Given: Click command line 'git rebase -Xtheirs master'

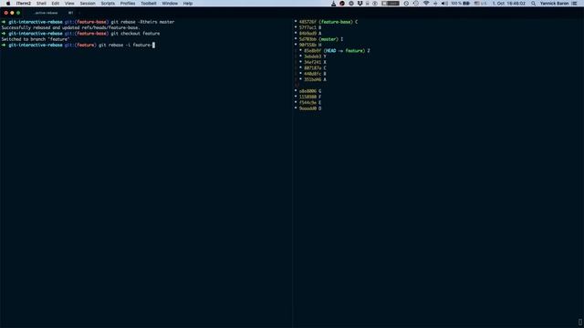Looking at the screenshot, I should point(142,22).
